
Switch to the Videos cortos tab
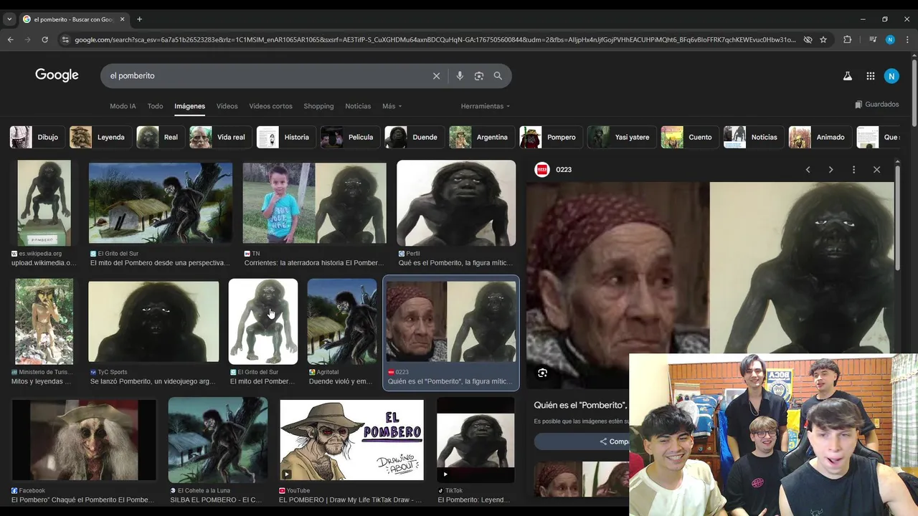[270, 106]
